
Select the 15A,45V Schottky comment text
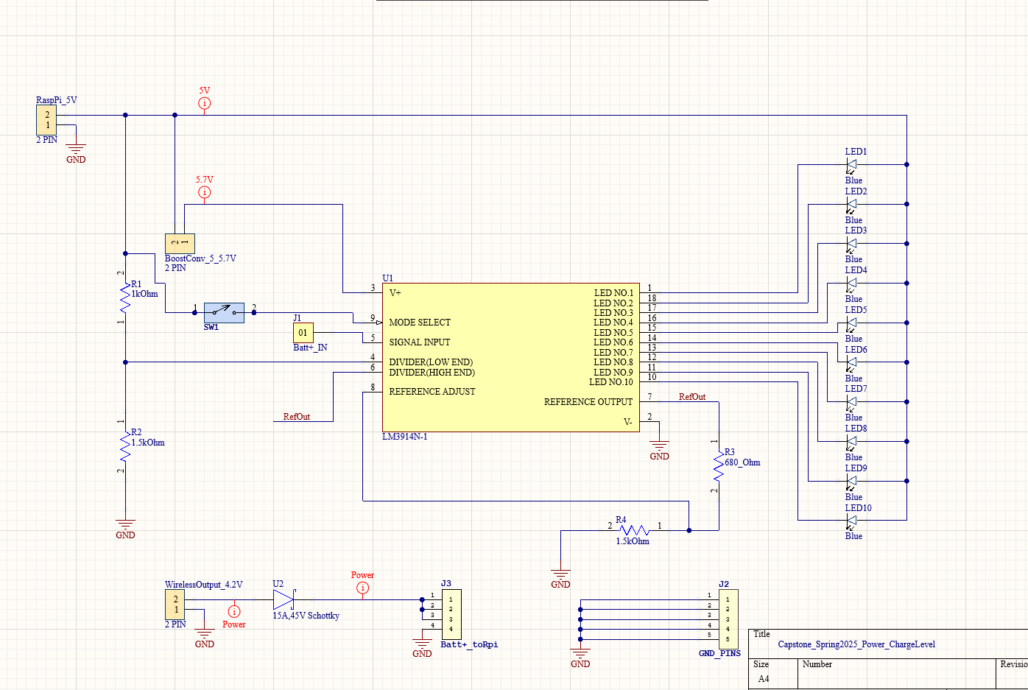click(306, 616)
